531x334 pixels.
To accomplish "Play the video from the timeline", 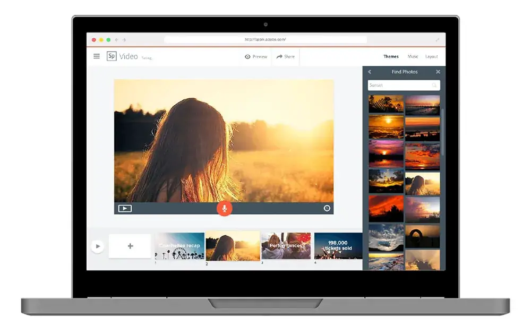I will click(98, 246).
